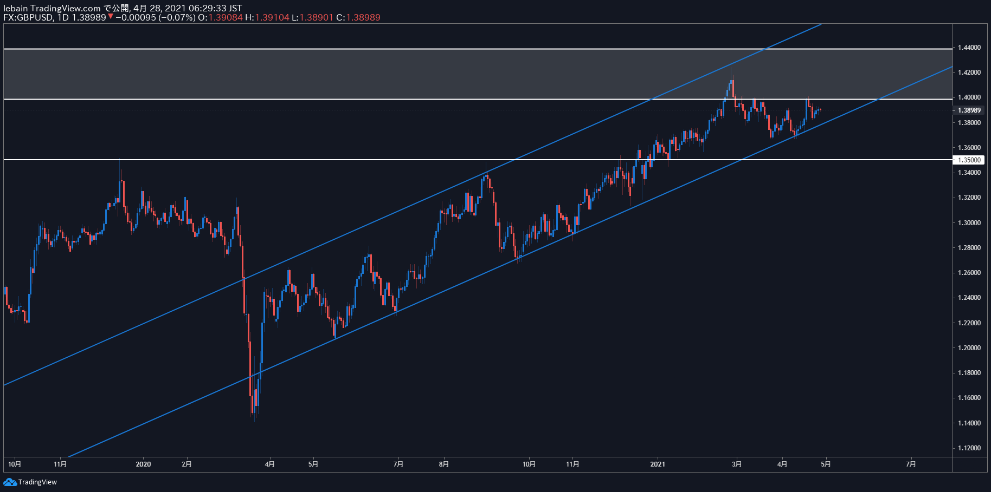
Task: Click the 1.40000 price axis label
Action: tap(969, 97)
